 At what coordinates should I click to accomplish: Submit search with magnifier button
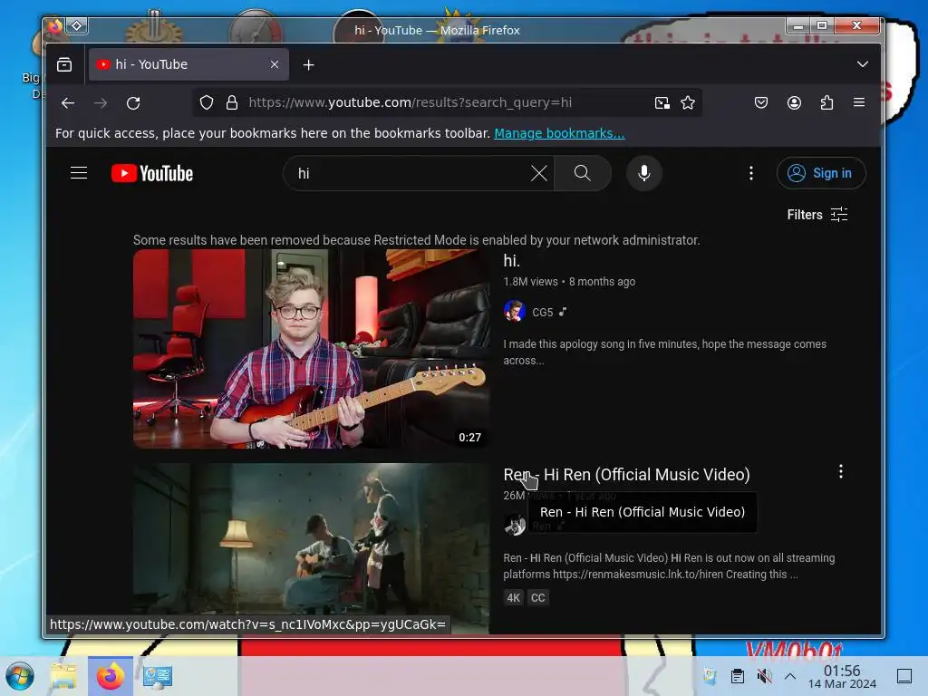coord(583,173)
